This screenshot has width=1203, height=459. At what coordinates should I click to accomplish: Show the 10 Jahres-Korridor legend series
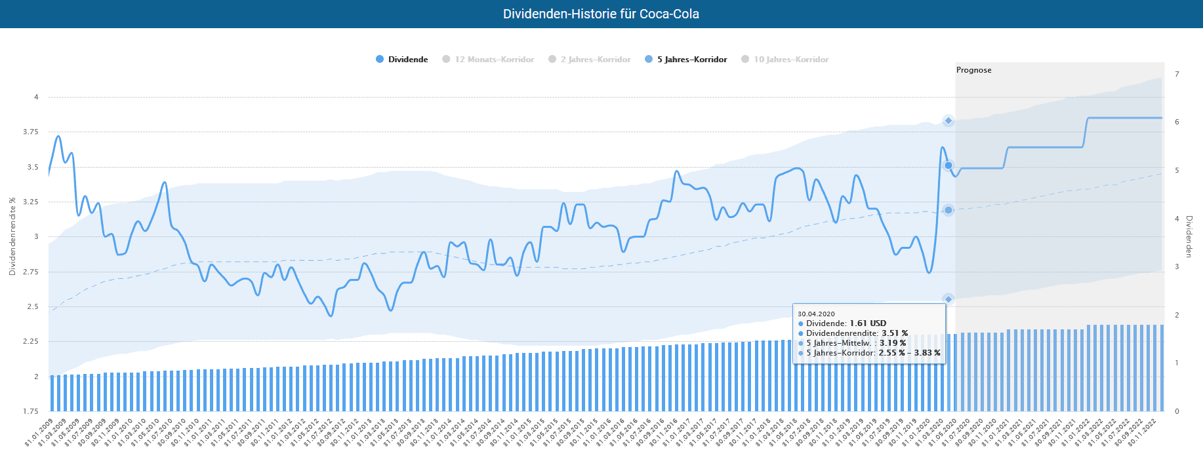pos(785,60)
